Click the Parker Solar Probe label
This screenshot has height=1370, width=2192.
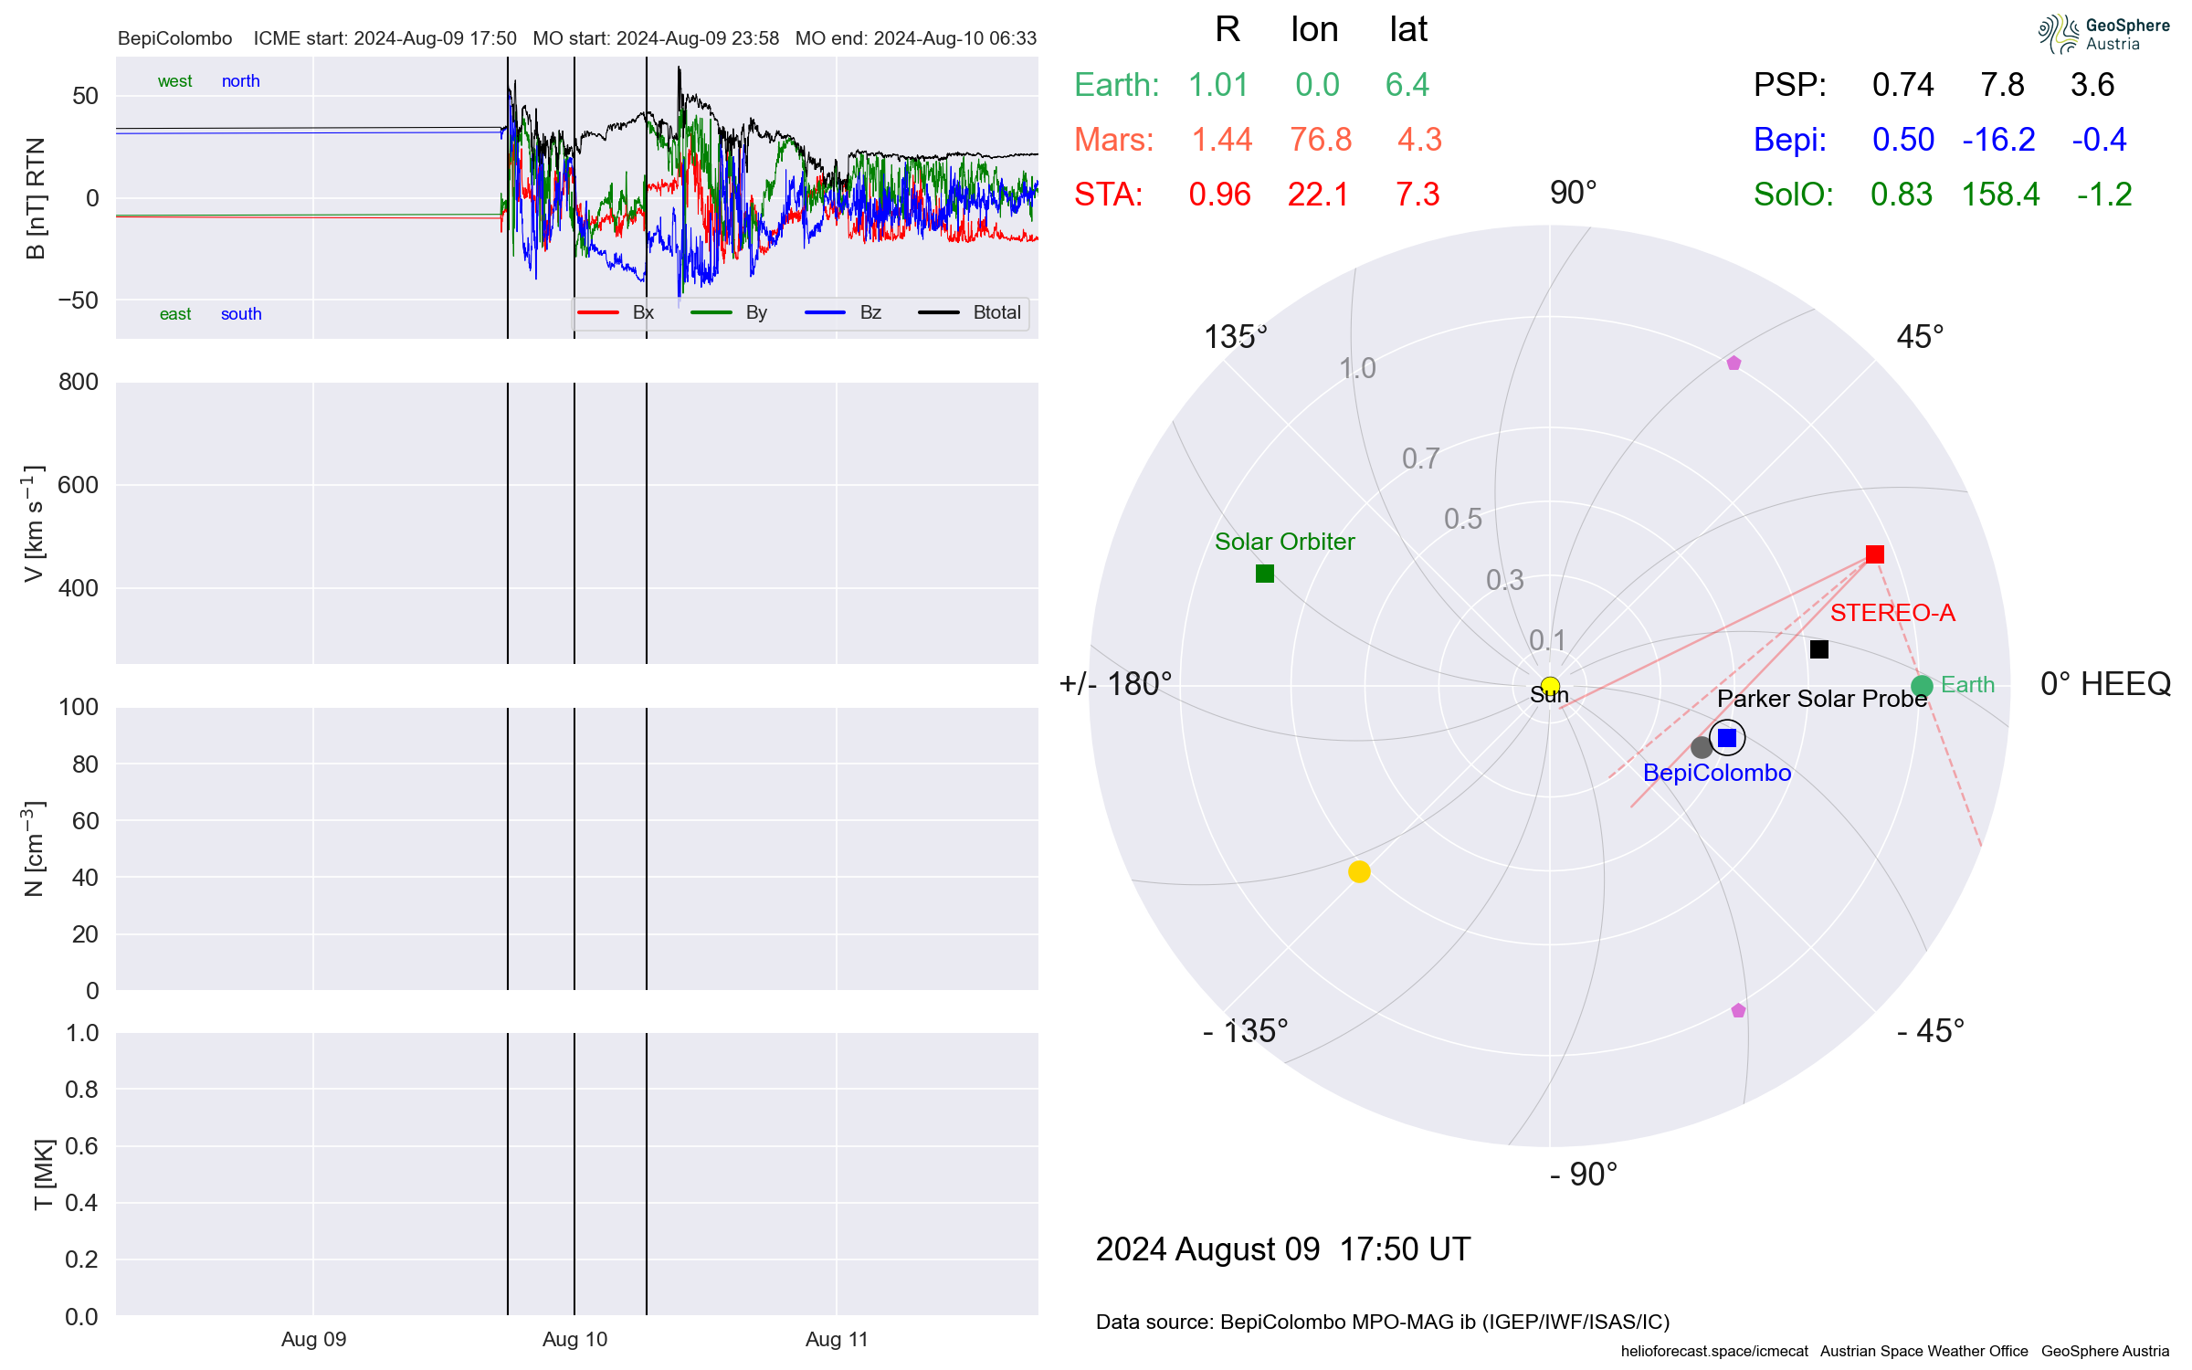point(1822,699)
